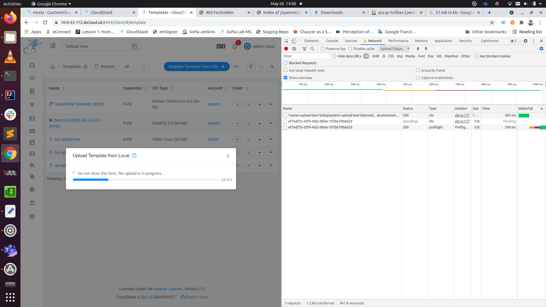This screenshot has height=307, width=546.
Task: Collapse the CloudStack sidebar menu
Action: tap(53, 46)
